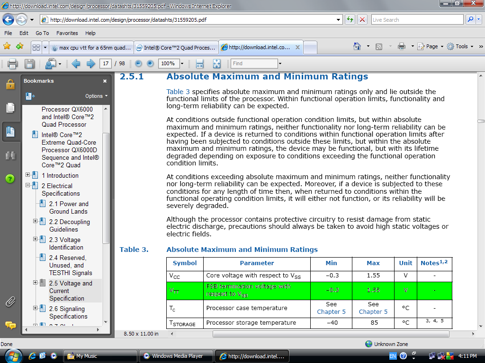Screen dimensions: 485x363
Task: Select 2.4 Reserved, Unused, TESTHI Signals bookmark
Action: 71,266
